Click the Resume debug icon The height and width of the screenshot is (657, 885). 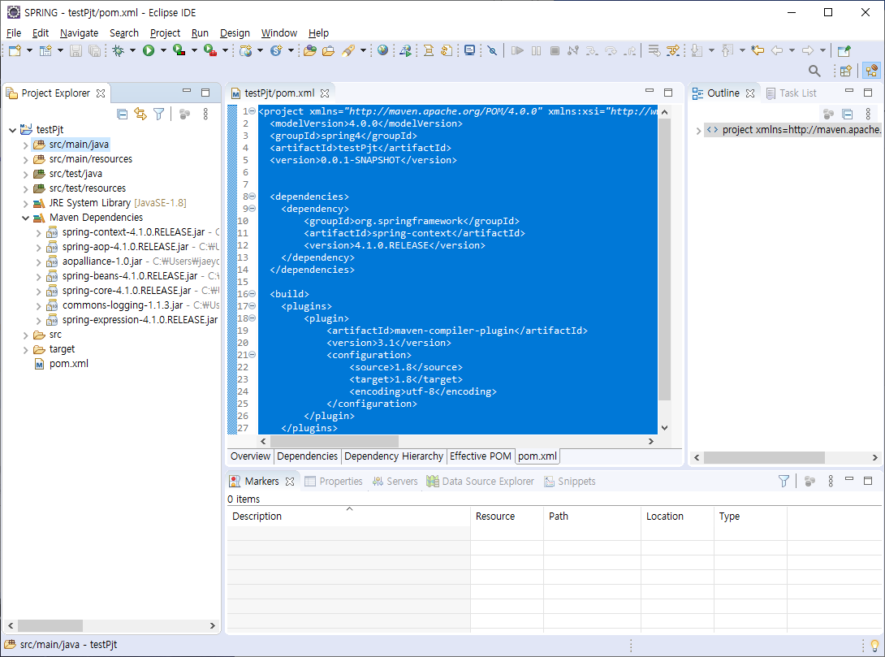pos(517,51)
